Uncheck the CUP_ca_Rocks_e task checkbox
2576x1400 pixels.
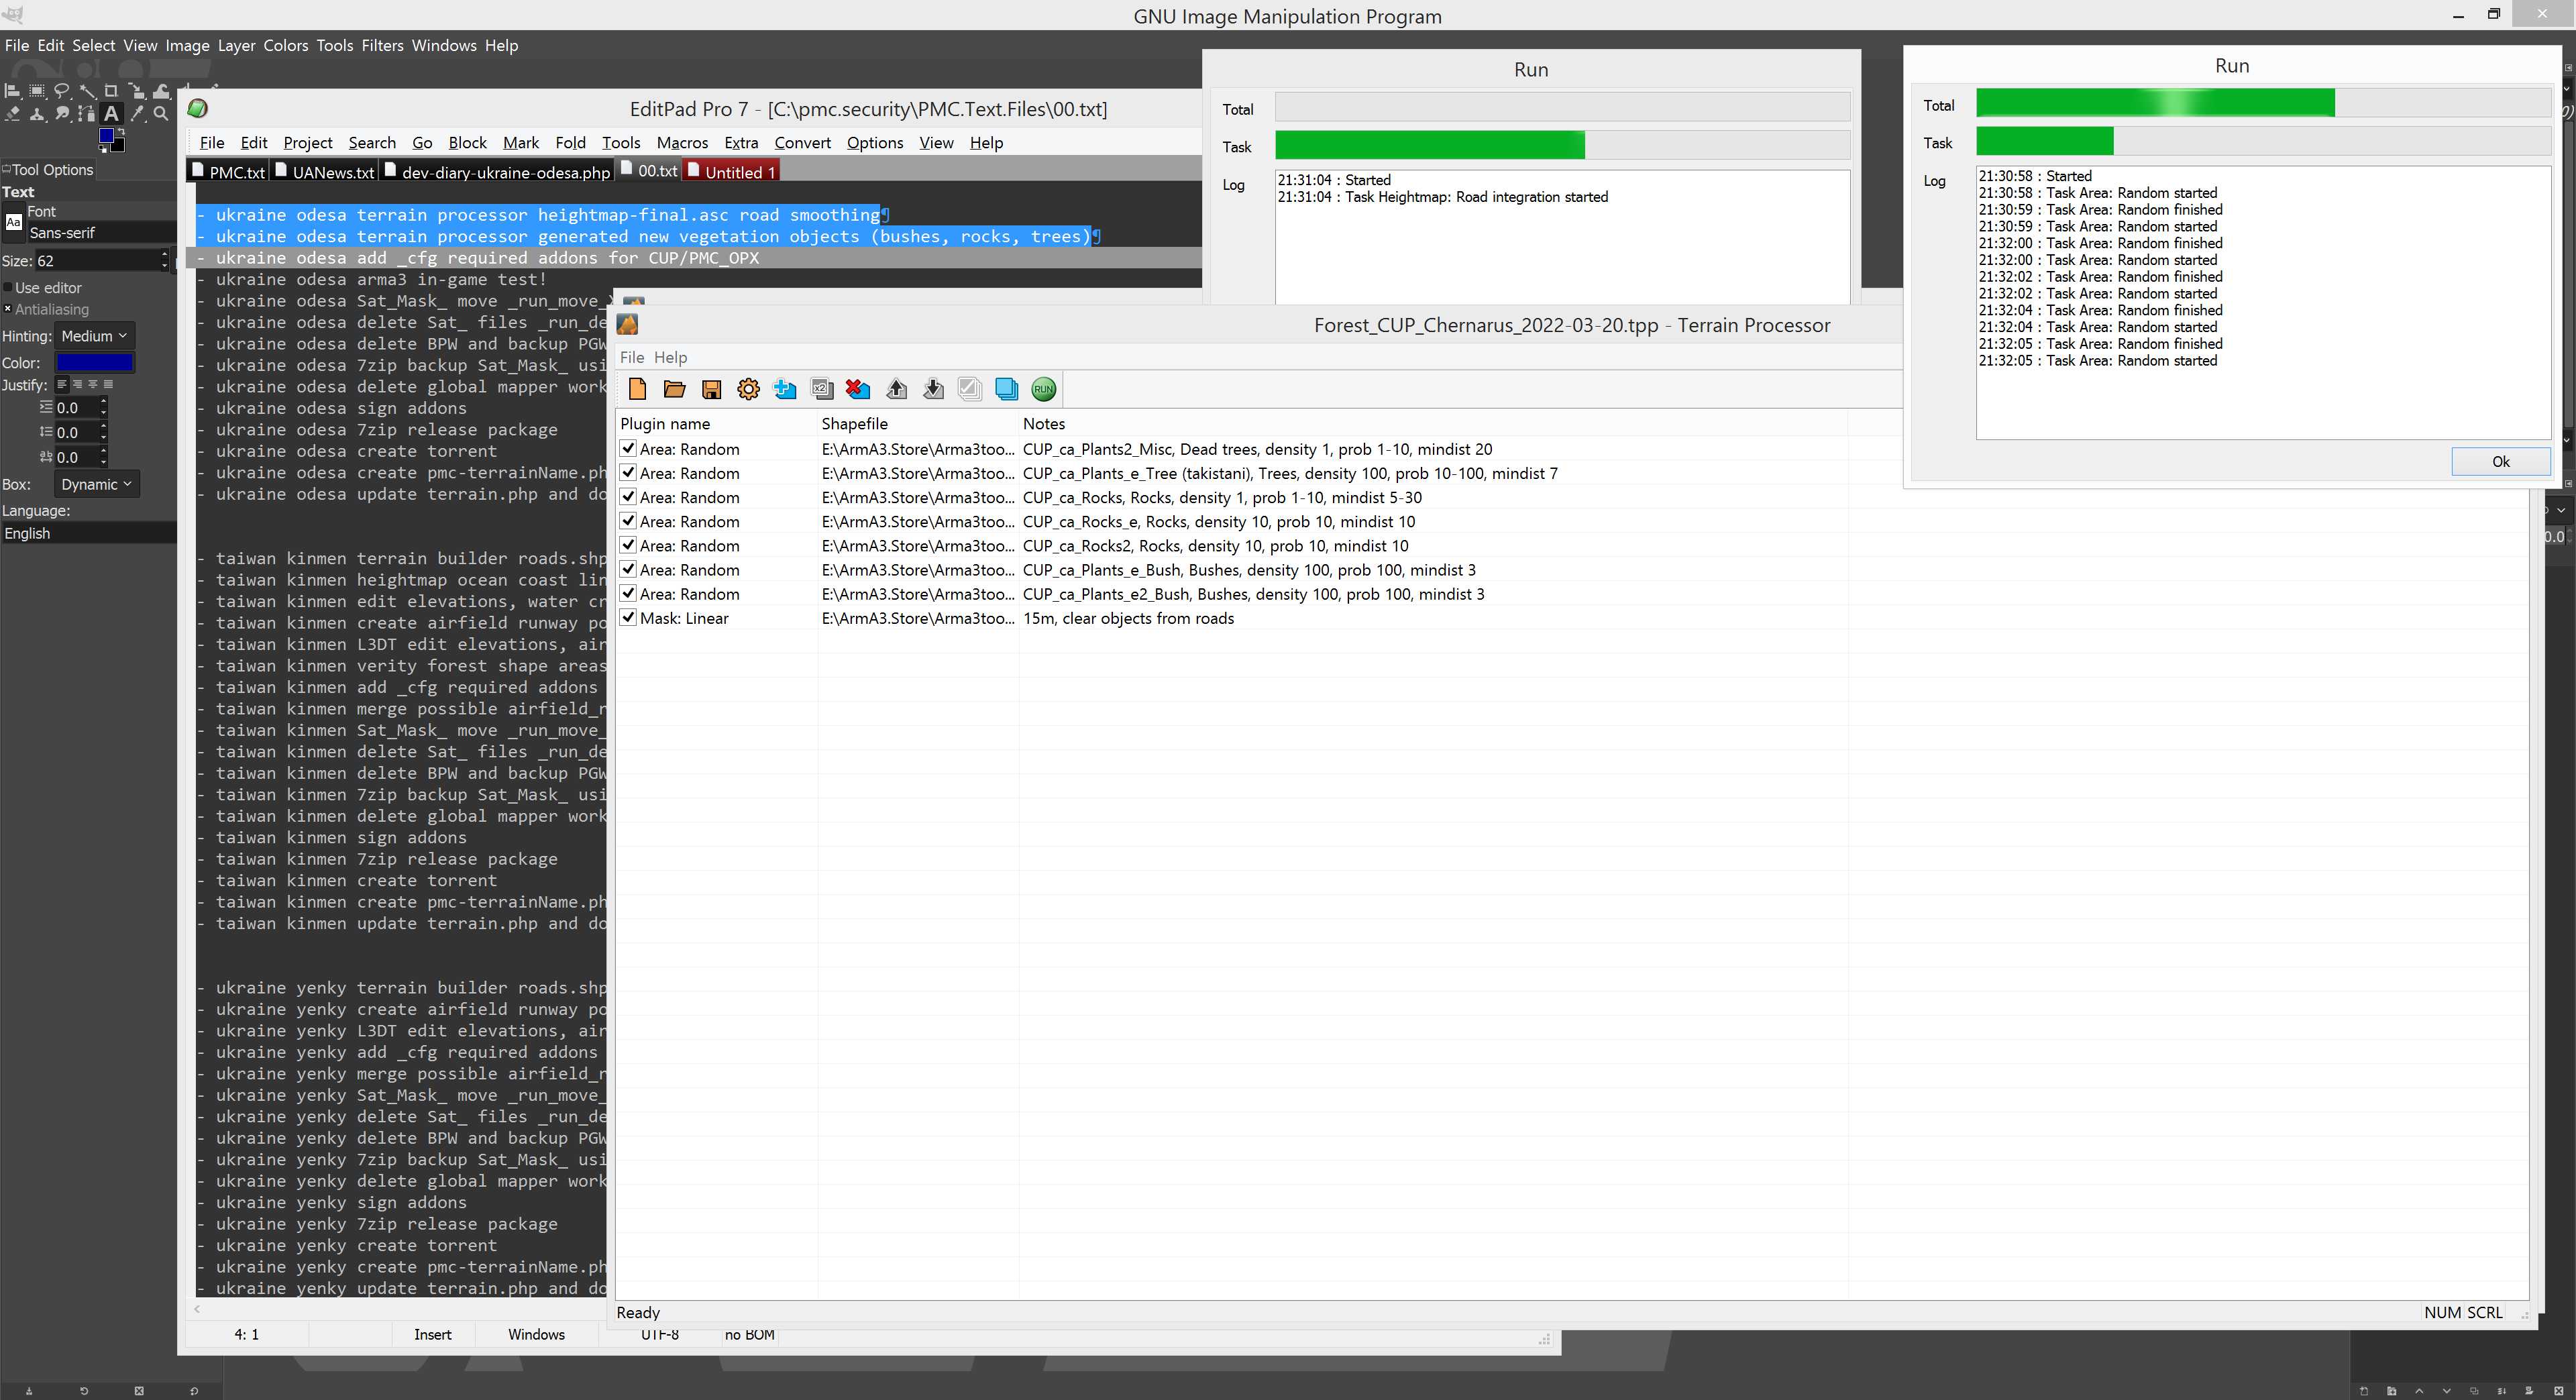point(628,521)
